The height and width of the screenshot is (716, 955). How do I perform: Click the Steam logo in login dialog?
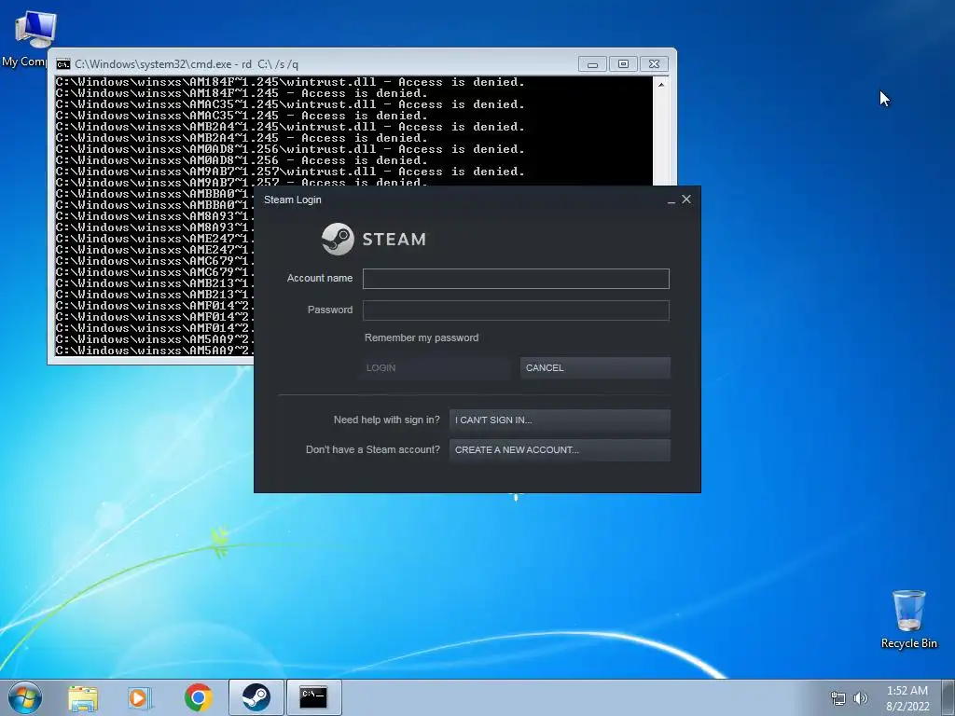tap(374, 239)
